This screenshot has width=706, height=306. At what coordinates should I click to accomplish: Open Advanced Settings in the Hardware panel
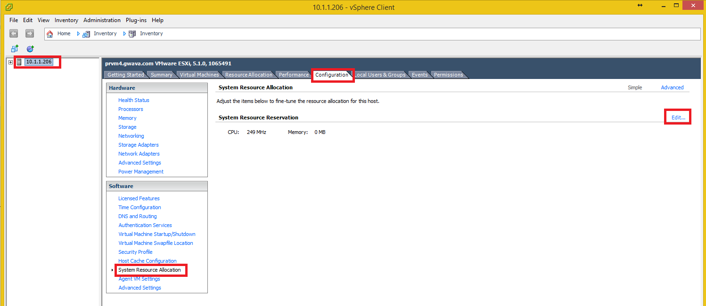pyautogui.click(x=140, y=163)
